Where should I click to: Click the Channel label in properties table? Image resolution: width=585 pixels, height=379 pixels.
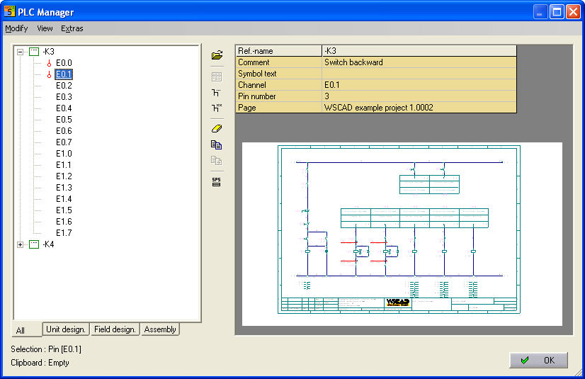coord(279,85)
